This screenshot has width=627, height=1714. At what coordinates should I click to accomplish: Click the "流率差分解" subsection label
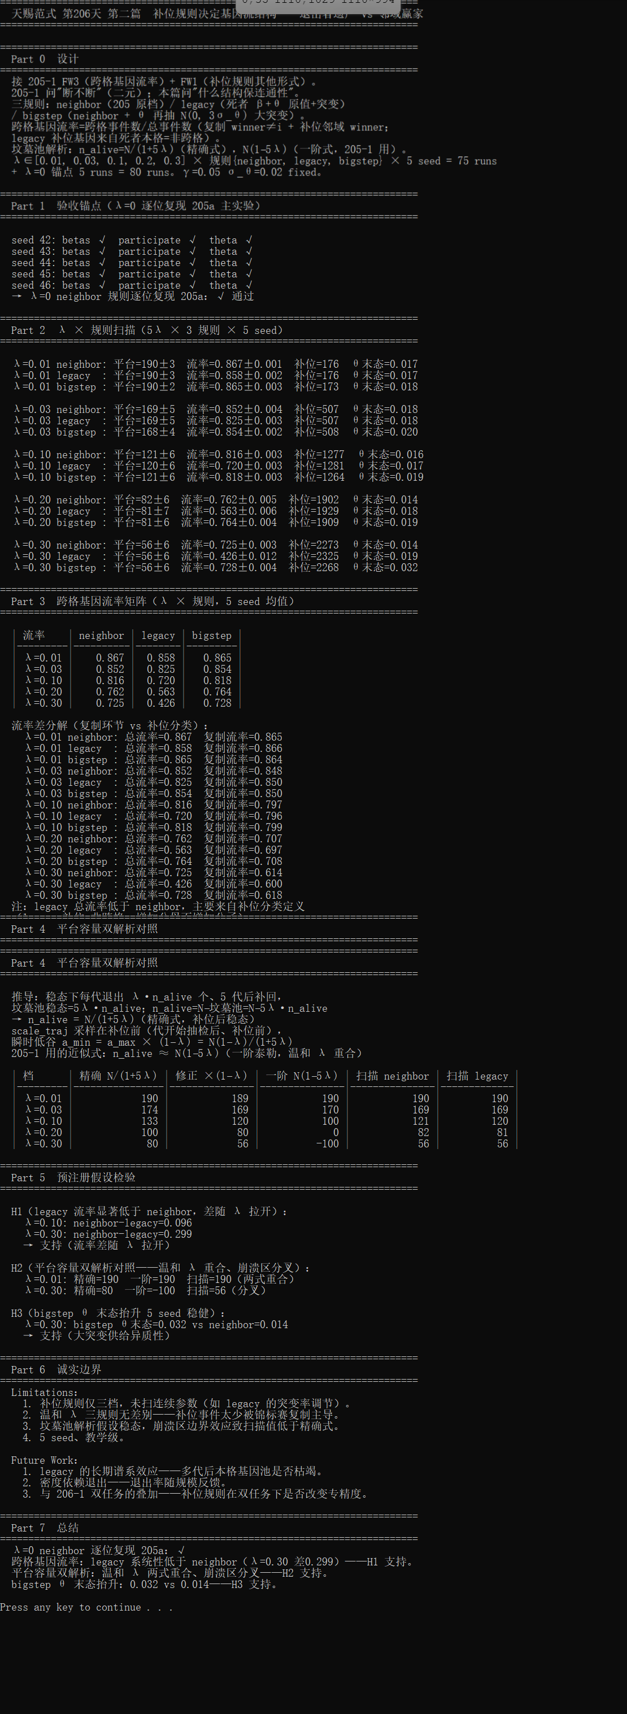[110, 725]
